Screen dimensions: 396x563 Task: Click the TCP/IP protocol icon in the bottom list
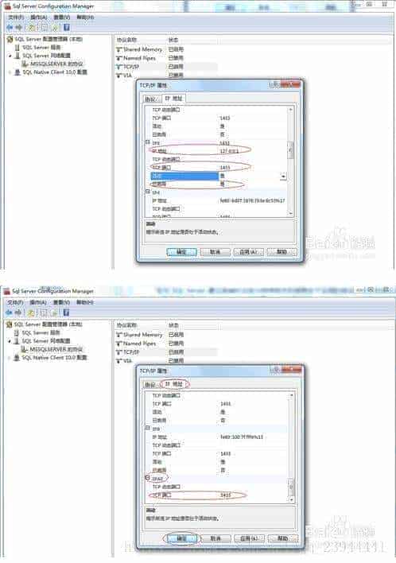119,352
